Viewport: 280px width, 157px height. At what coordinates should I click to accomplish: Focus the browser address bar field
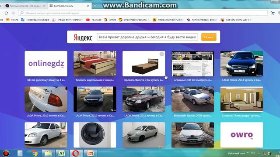pyautogui.click(x=143, y=13)
